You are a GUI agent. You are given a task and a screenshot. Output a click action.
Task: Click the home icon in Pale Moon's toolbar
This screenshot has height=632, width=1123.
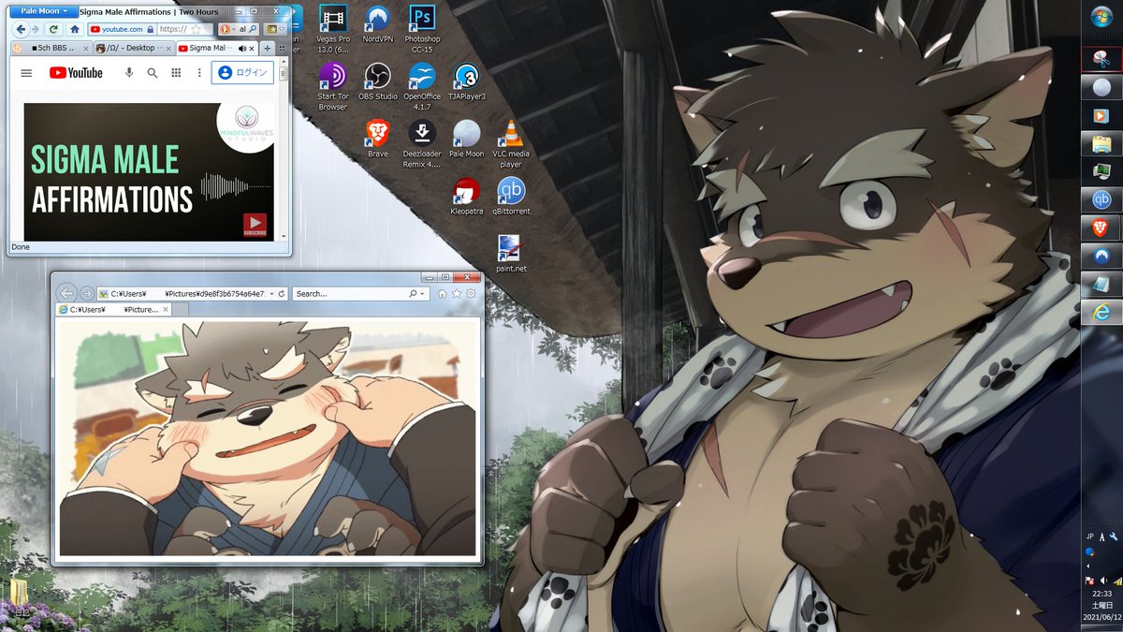click(x=77, y=28)
